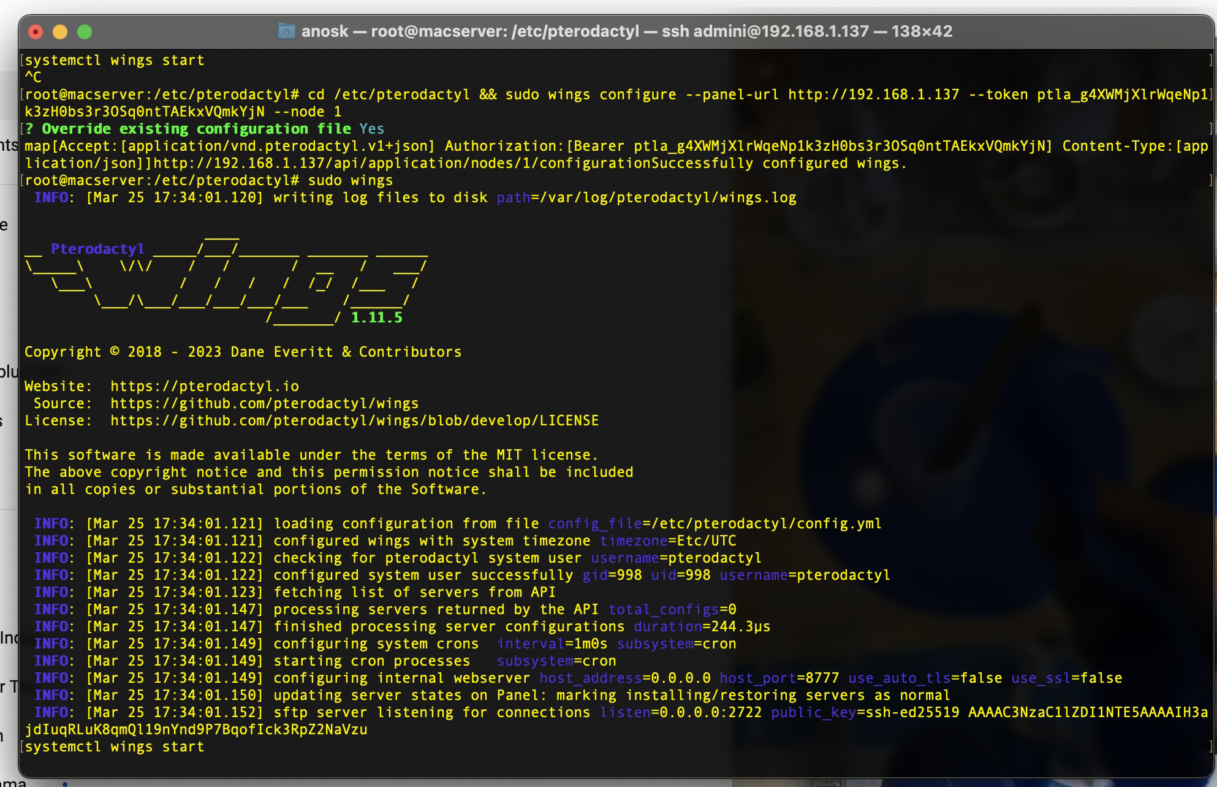Close the terminal window with red button
Image resolution: width=1217 pixels, height=787 pixels.
[x=36, y=32]
